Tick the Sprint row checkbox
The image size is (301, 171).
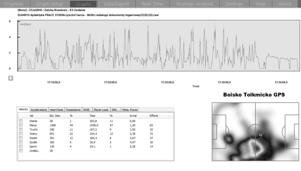click(x=21, y=146)
